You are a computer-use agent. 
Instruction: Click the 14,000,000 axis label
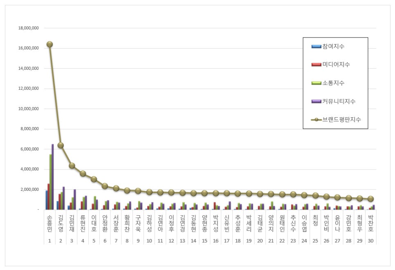point(29,69)
